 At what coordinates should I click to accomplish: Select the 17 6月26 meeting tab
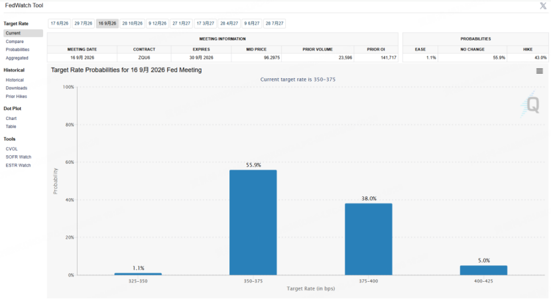point(60,23)
